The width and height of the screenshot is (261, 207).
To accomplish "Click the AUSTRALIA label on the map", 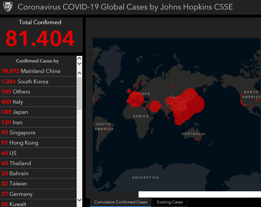I will click(193, 134).
